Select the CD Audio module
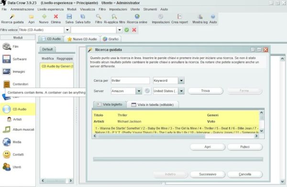Viewport: 287px width, 187px height. pyautogui.click(x=18, y=109)
